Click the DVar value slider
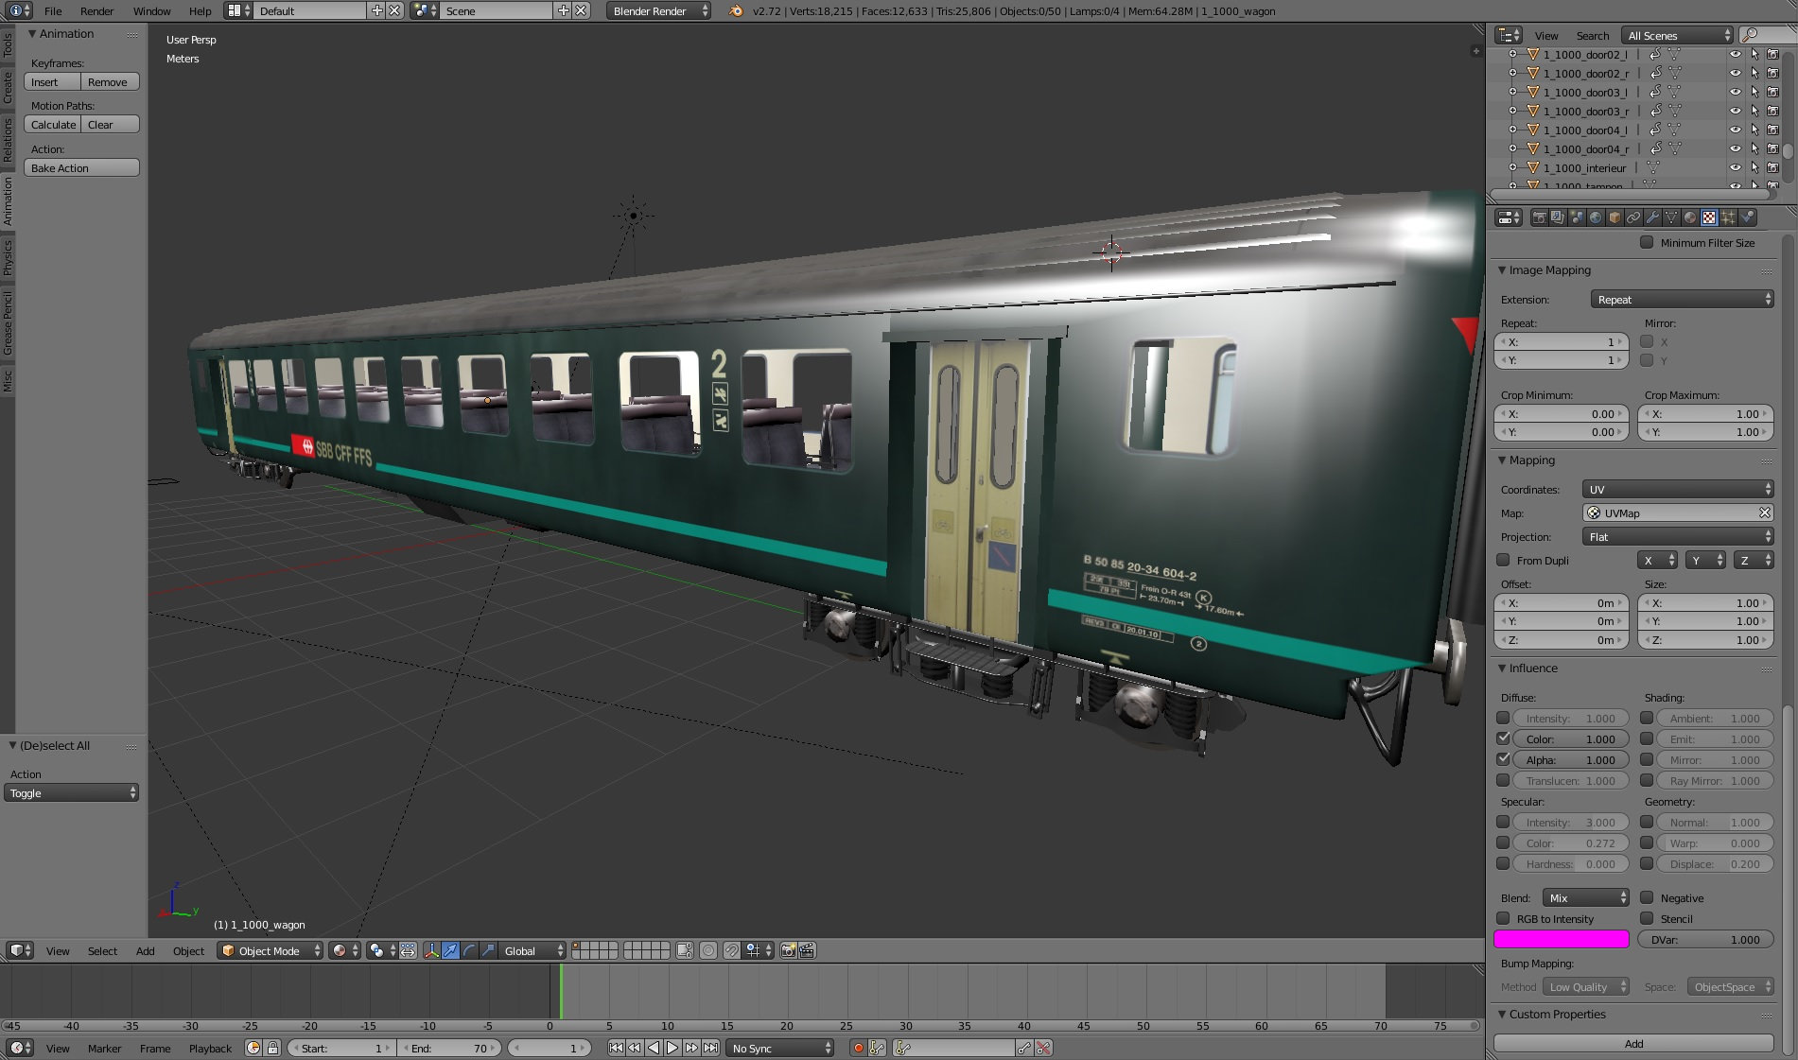Viewport: 1798px width, 1060px height. [x=1705, y=939]
